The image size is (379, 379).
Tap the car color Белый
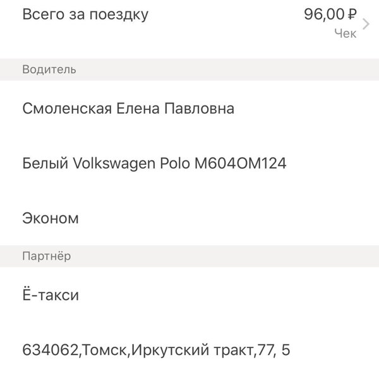pos(45,163)
